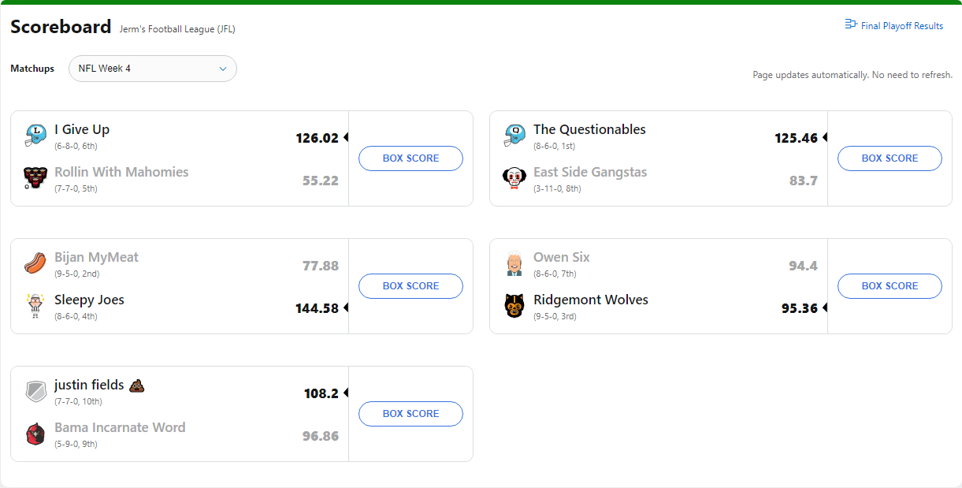
Task: Select The Questionables team name
Action: [x=589, y=130]
